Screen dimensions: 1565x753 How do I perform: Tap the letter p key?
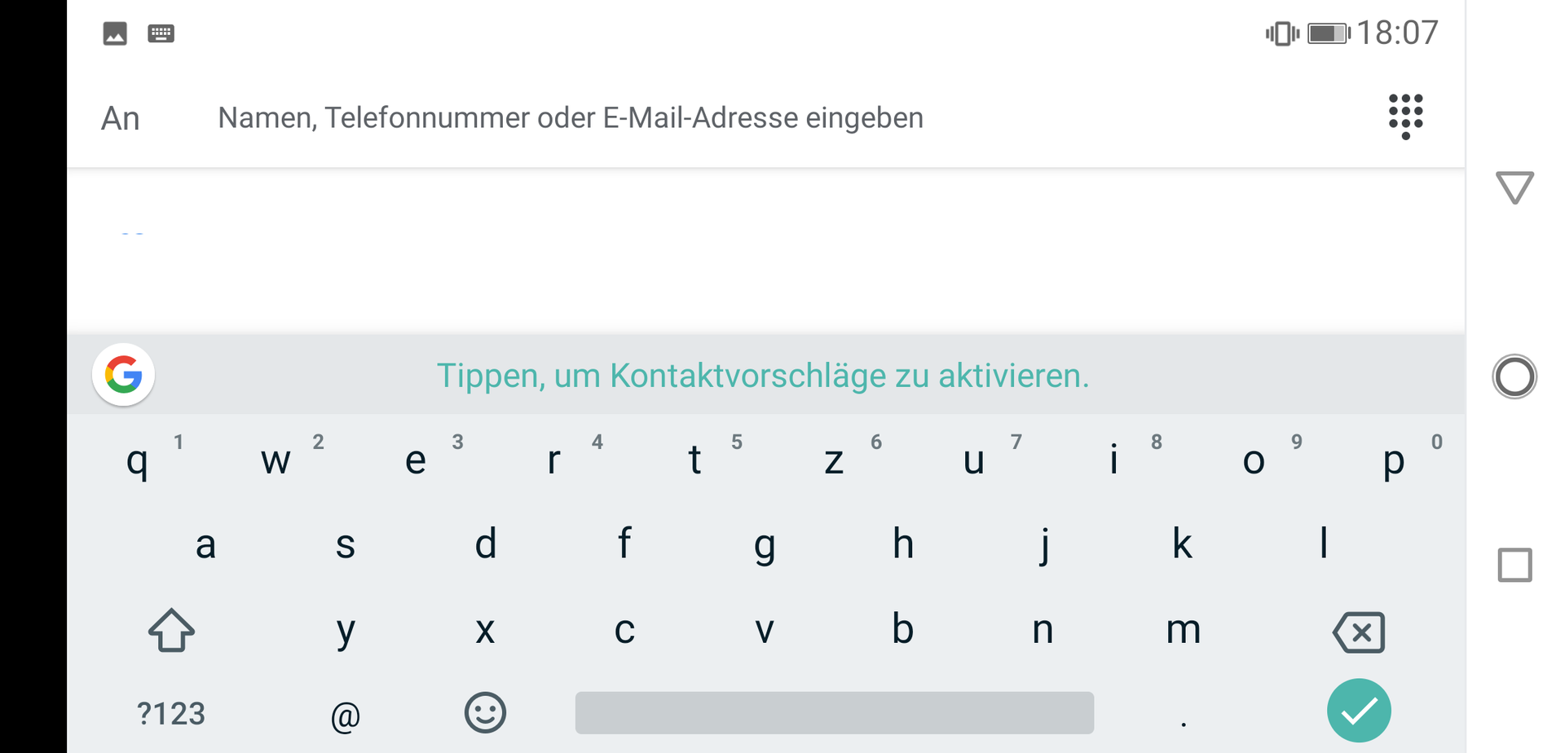click(x=1394, y=460)
